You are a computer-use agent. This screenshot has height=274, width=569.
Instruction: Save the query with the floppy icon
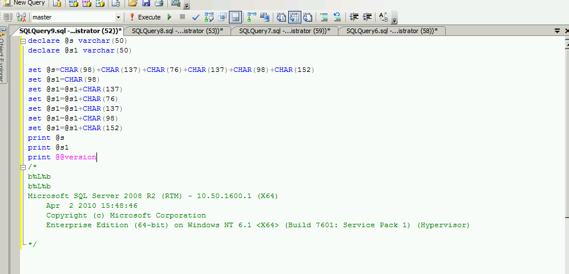[x=146, y=3]
